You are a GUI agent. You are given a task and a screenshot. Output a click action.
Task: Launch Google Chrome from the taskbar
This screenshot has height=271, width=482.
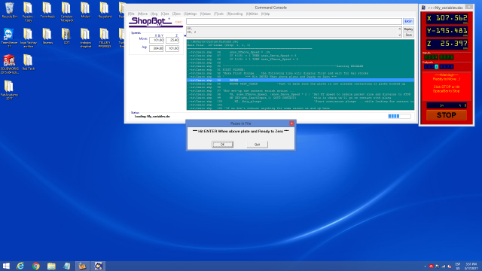pos(36,266)
